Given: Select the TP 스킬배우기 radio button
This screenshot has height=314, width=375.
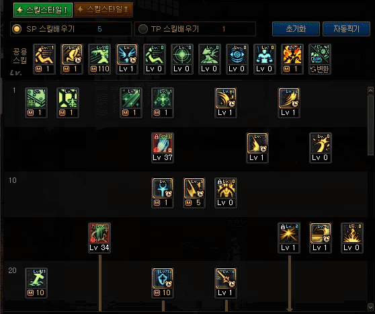Looking at the screenshot, I should click(x=143, y=29).
